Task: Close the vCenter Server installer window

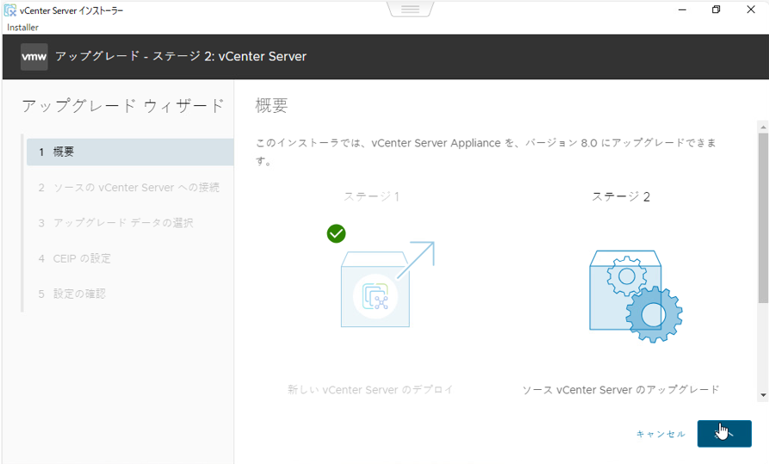Action: click(x=751, y=10)
